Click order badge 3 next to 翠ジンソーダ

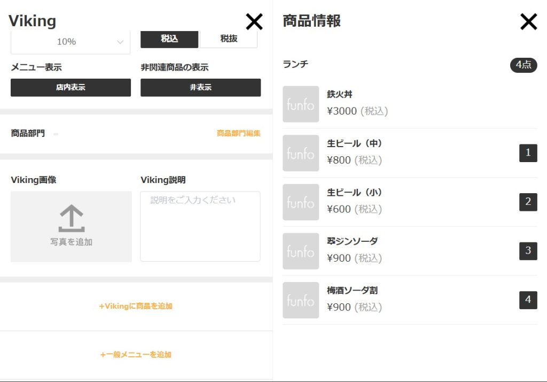click(528, 251)
